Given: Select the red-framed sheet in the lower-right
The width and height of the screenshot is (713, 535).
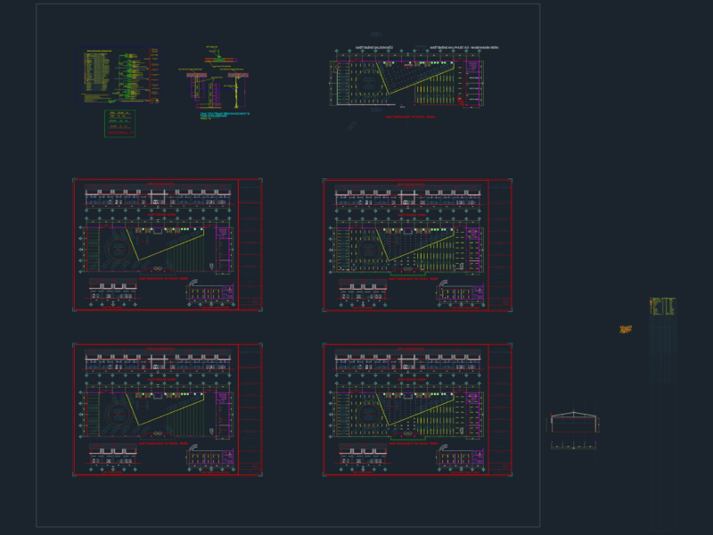Looking at the screenshot, I should tap(417, 409).
